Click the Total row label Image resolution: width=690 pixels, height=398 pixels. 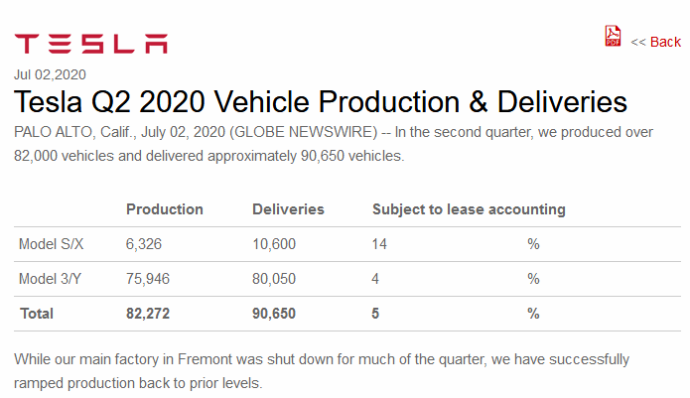click(36, 314)
